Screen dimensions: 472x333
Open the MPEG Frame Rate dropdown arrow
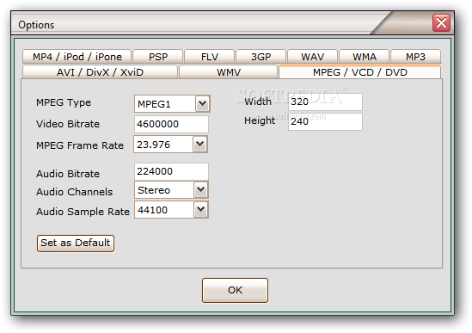(x=199, y=144)
